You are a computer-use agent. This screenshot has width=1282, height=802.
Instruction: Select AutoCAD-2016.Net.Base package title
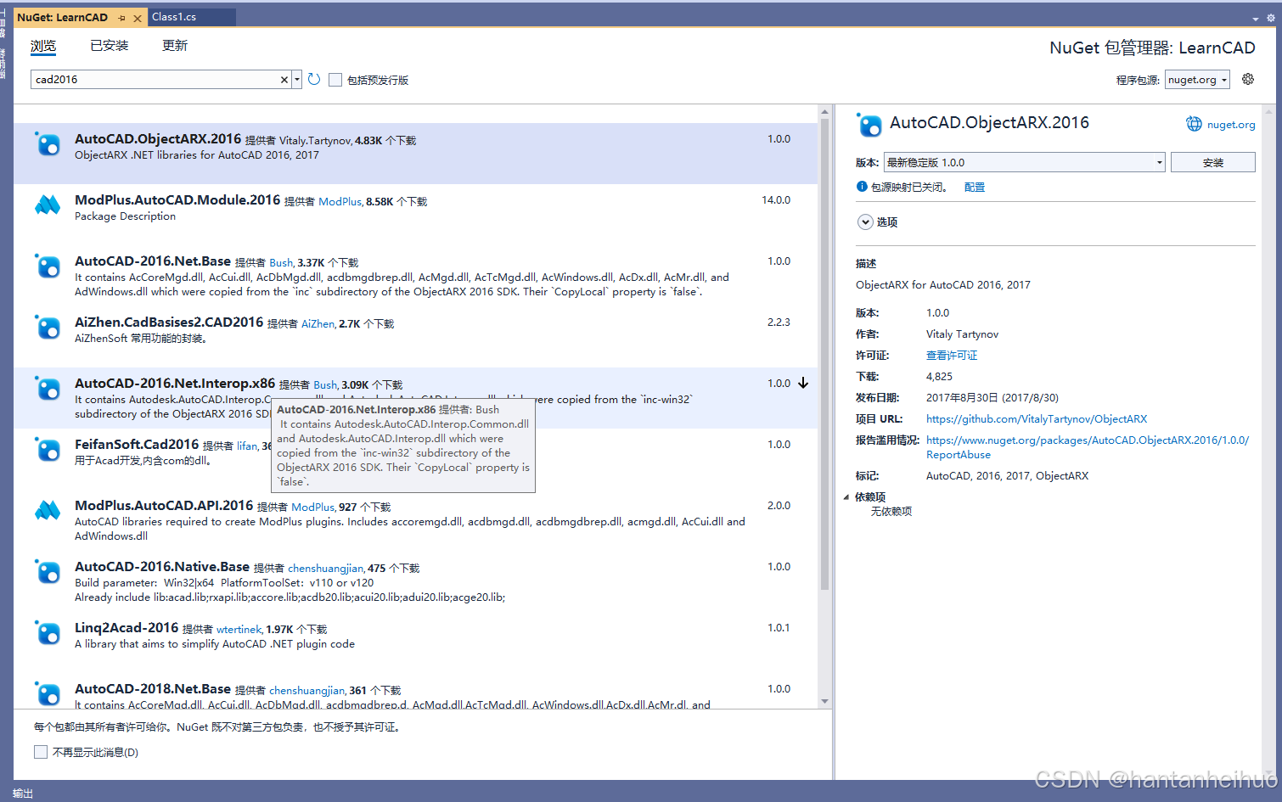click(x=153, y=261)
